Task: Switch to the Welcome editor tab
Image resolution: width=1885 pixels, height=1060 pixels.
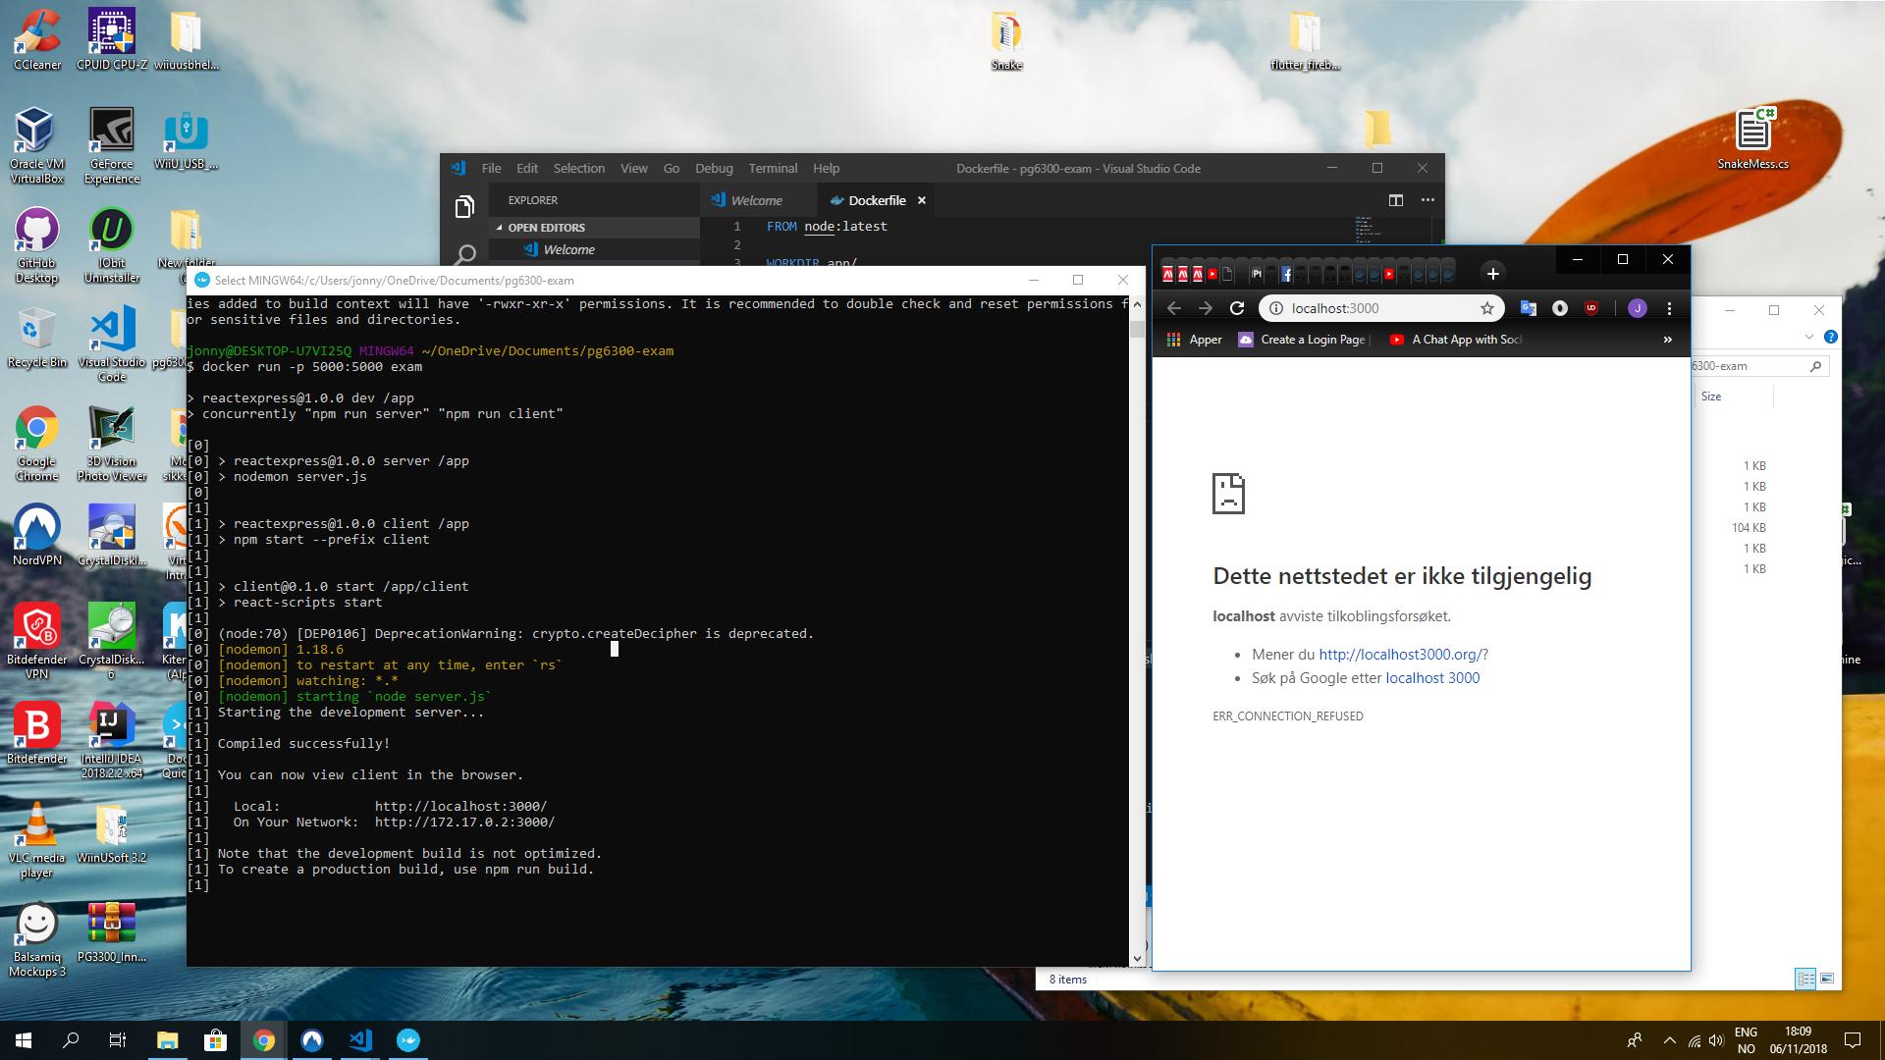Action: pyautogui.click(x=756, y=200)
